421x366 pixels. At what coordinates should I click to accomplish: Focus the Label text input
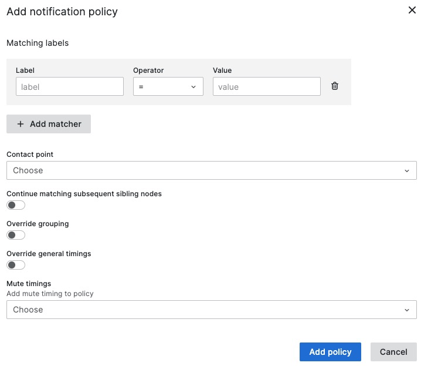tap(70, 86)
